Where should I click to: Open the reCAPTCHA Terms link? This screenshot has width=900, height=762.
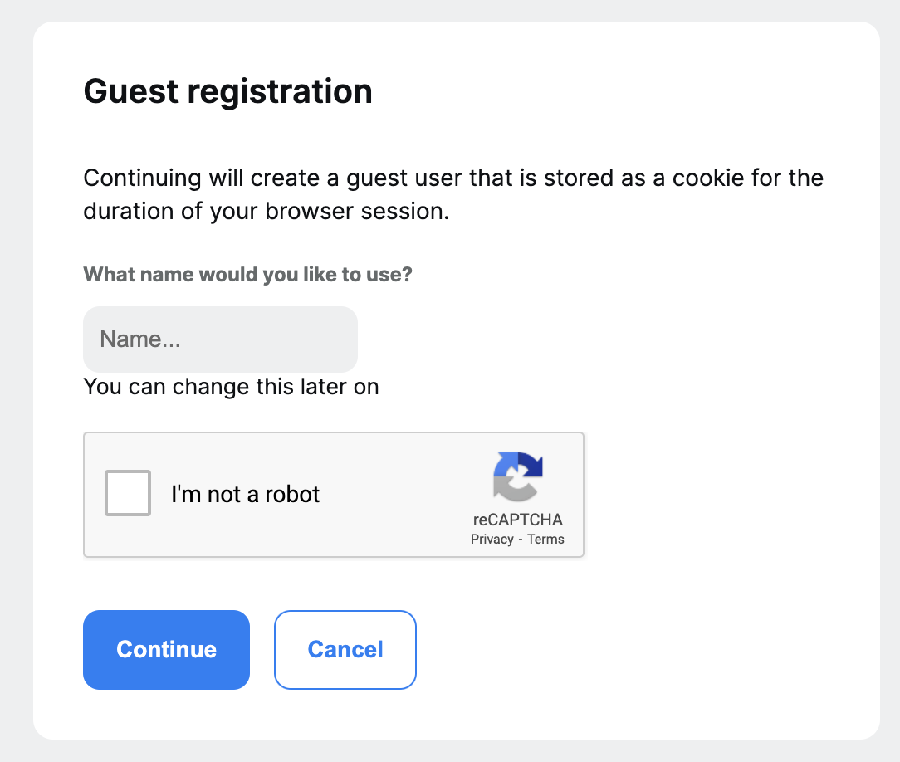[545, 539]
